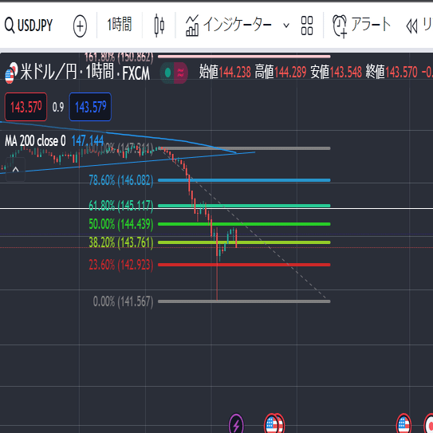The image size is (433, 433).
Task: Click the US flag symbol logo
Action: 9,77
